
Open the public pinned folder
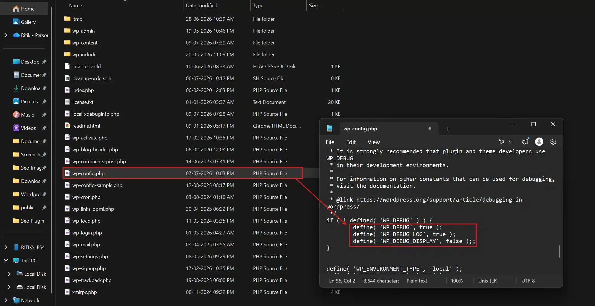tap(24, 208)
